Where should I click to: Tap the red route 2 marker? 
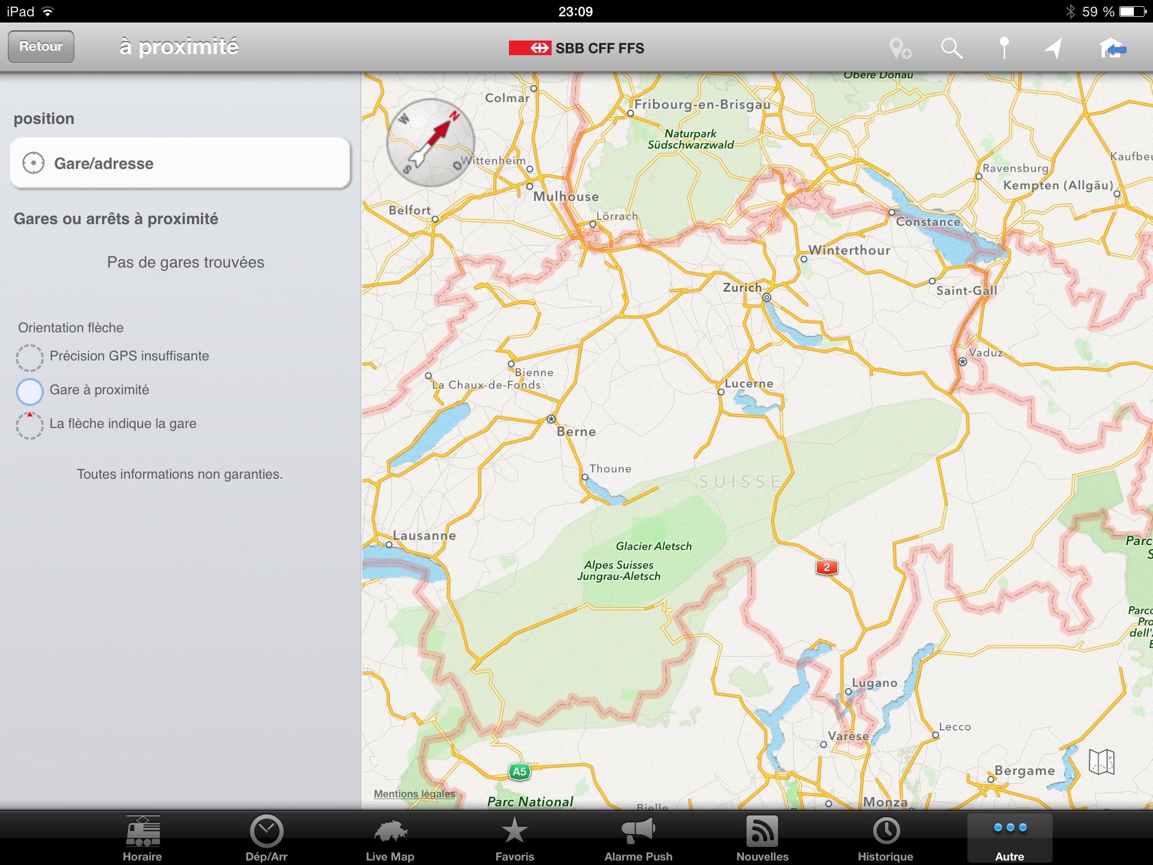[826, 567]
